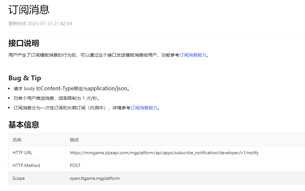Open 订阅消息能力 link in 接口说明 section
305x191 pixels.
(x=193, y=55)
